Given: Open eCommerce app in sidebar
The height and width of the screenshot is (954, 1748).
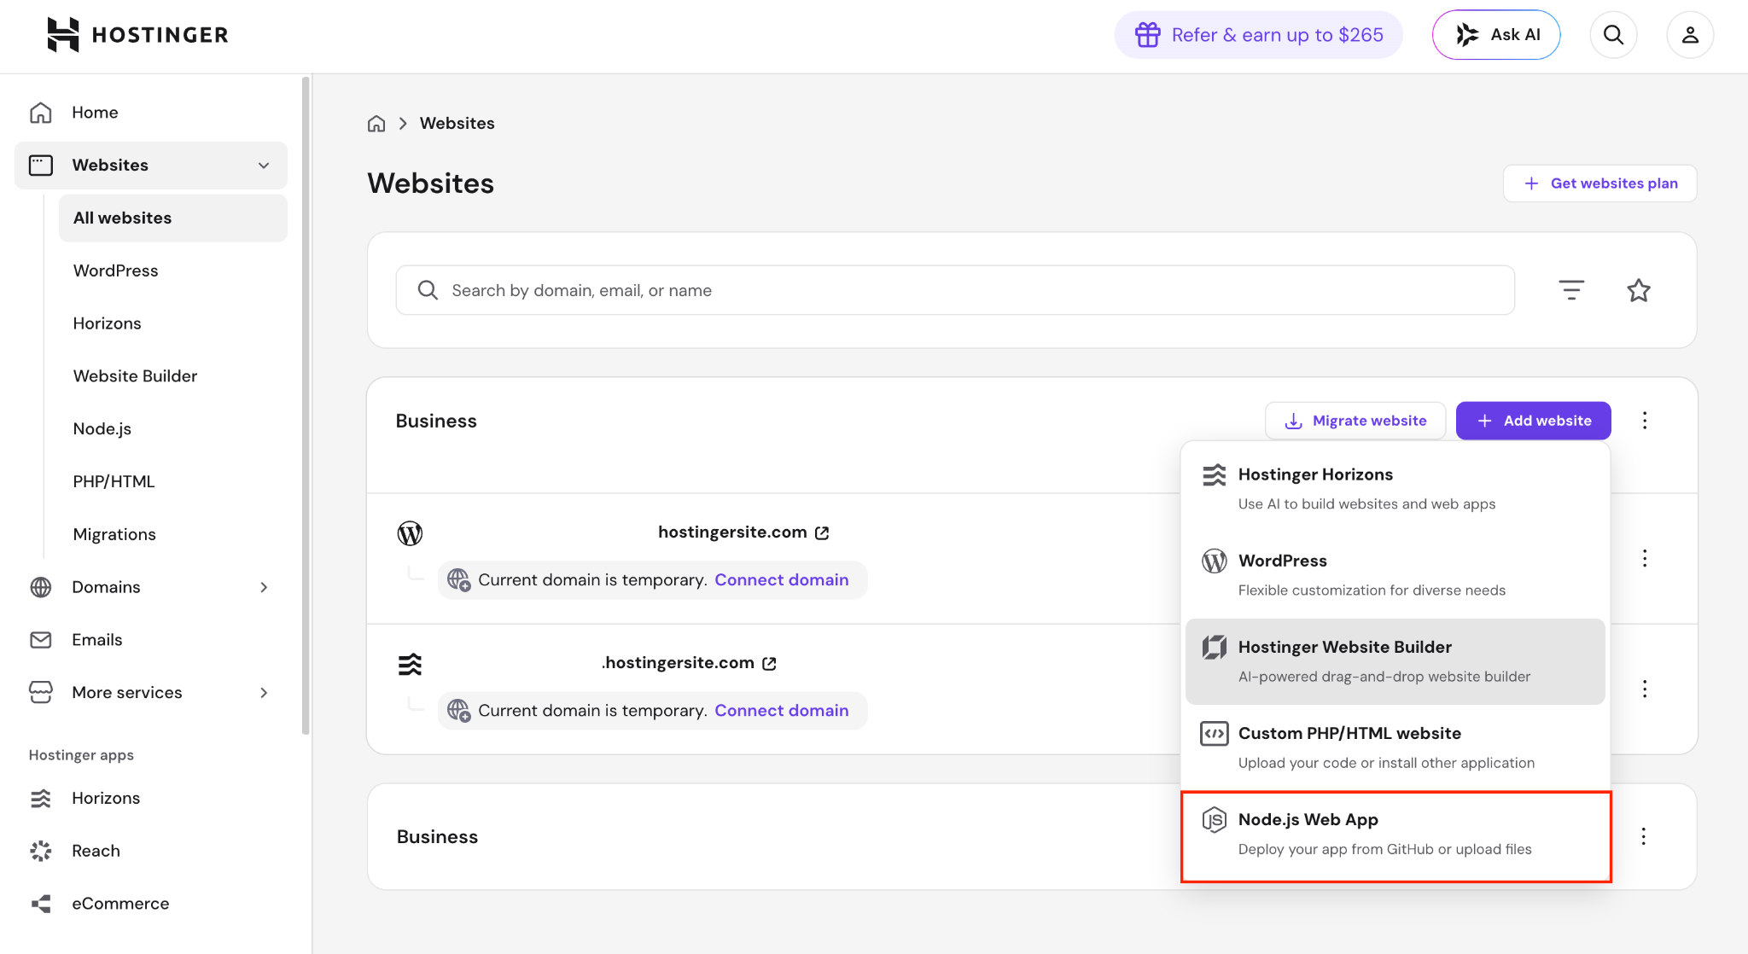Looking at the screenshot, I should (151, 904).
